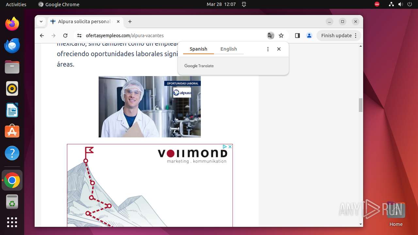Open the Files manager in dock
This screenshot has height=235, width=418.
pos(12,67)
